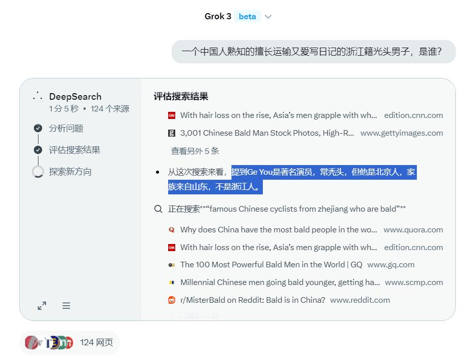Viewport: 468px width, 364px height.
Task: Click the Reddit favicon icon
Action: tap(172, 300)
